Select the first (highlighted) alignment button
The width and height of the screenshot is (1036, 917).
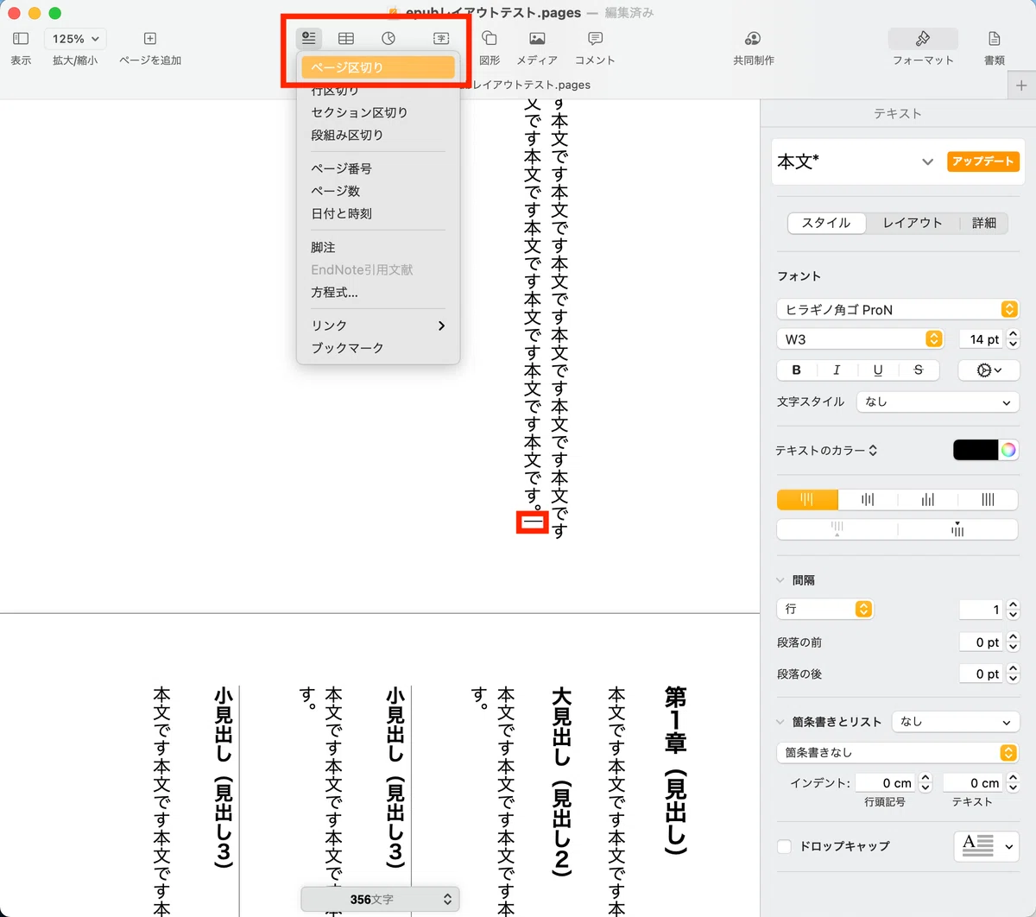click(x=807, y=500)
